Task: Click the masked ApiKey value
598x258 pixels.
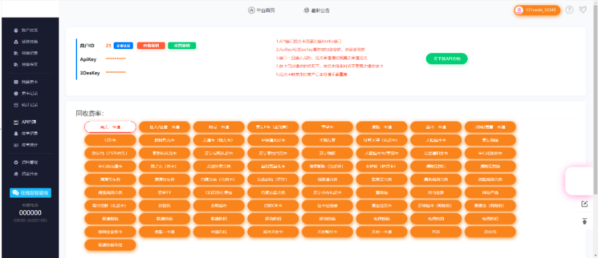Action: (116, 59)
